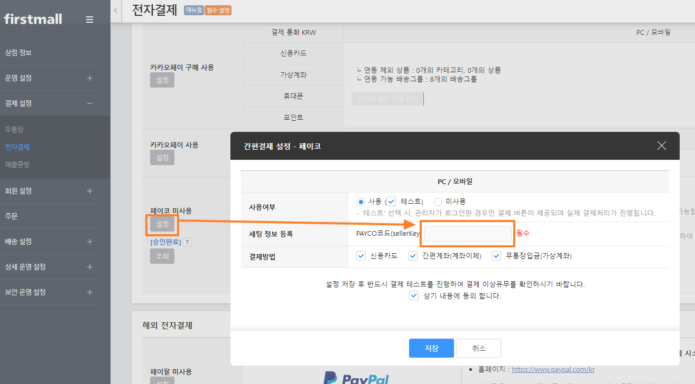Uncheck the 신용카드 payment method
Screen dimensions: 695x384
point(361,256)
